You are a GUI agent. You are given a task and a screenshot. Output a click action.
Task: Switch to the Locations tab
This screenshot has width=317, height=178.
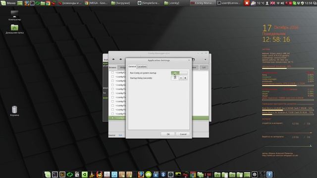click(x=142, y=67)
